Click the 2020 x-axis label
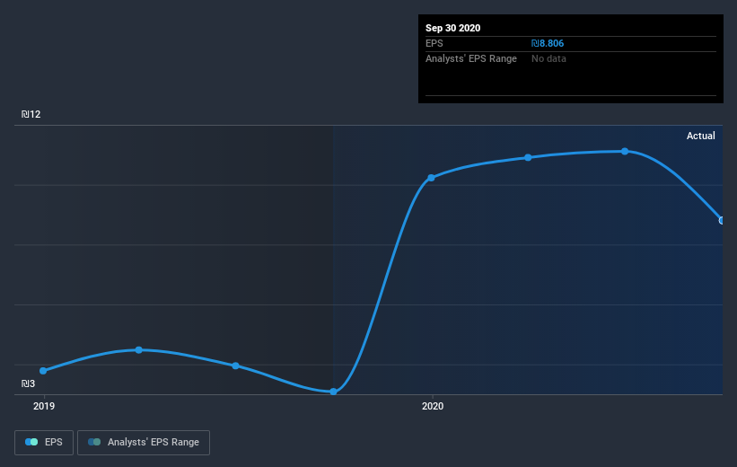This screenshot has width=737, height=467. point(433,406)
